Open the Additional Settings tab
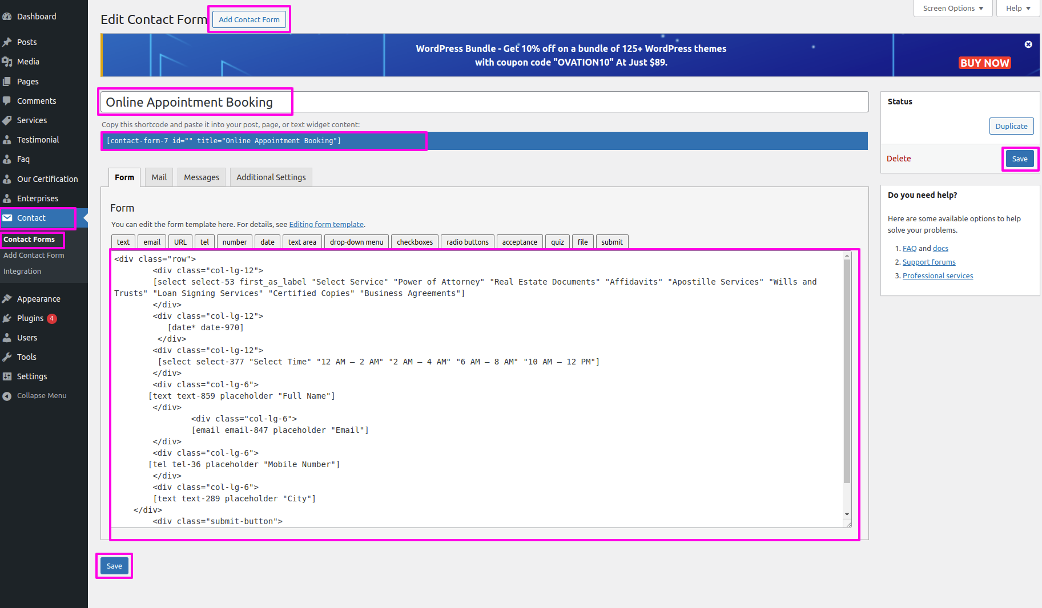The width and height of the screenshot is (1042, 608). [271, 177]
